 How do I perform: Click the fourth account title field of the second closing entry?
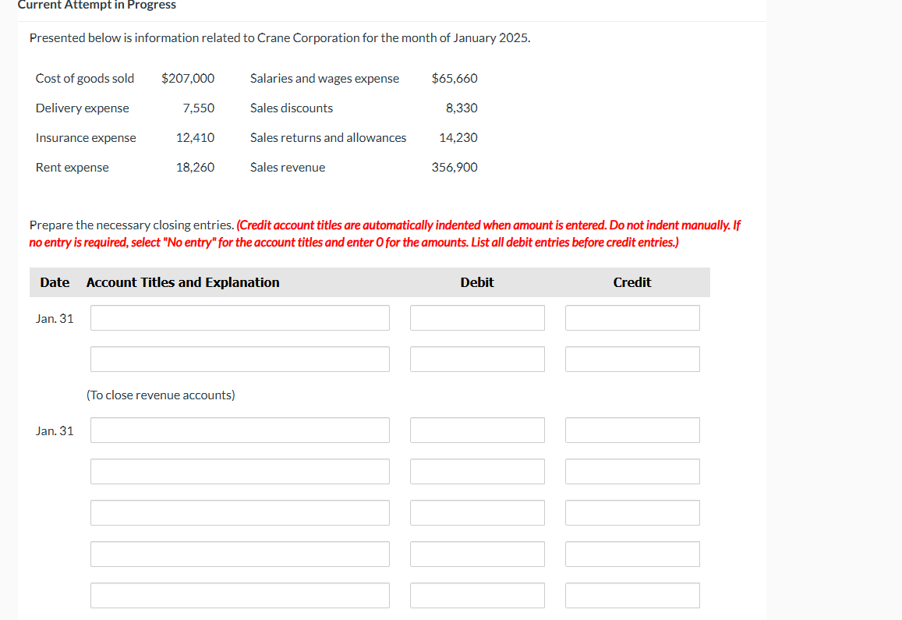(x=239, y=554)
